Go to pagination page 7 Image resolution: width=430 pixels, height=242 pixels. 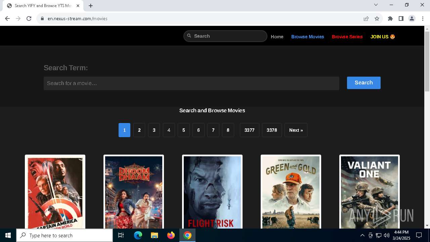(213, 130)
